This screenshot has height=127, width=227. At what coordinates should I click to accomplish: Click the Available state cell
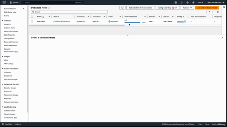[x=113, y=22]
